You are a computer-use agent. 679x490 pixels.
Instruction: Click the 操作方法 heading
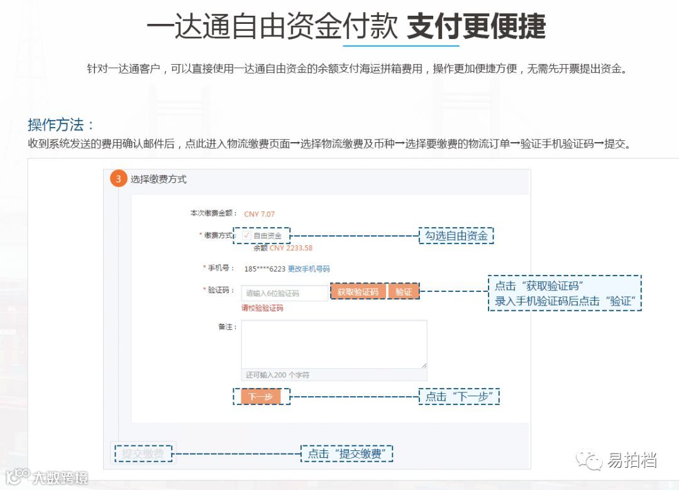click(60, 125)
